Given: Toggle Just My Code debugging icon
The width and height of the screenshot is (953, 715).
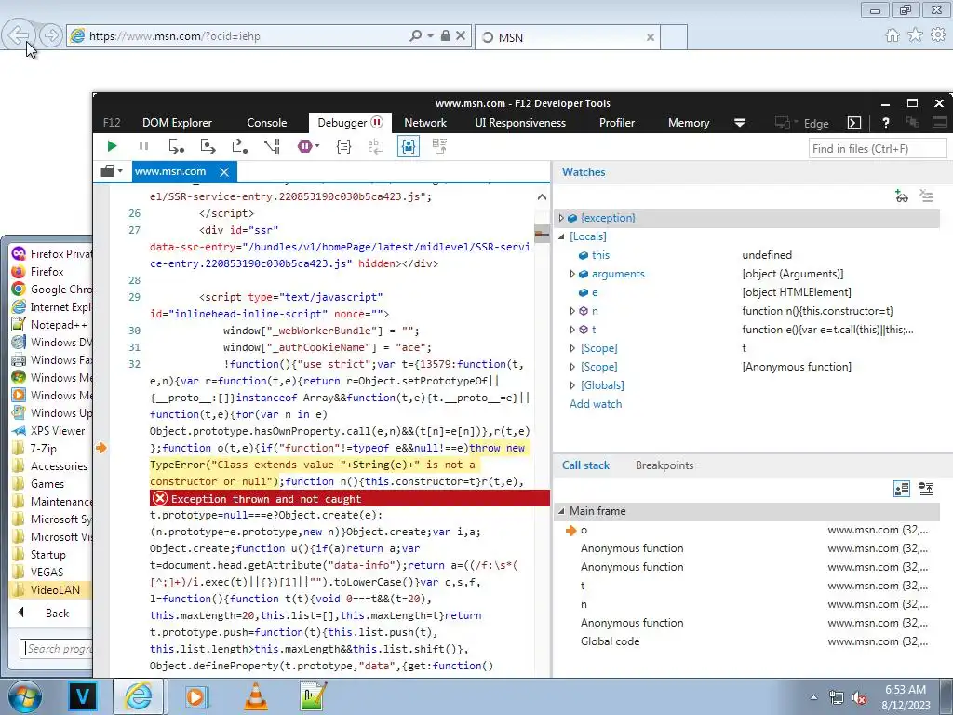Looking at the screenshot, I should pyautogui.click(x=408, y=146).
